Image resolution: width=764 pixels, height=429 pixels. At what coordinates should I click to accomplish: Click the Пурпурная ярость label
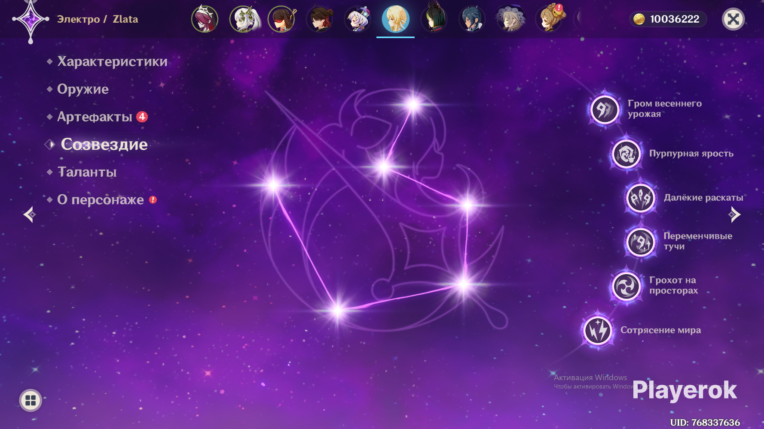[691, 154]
